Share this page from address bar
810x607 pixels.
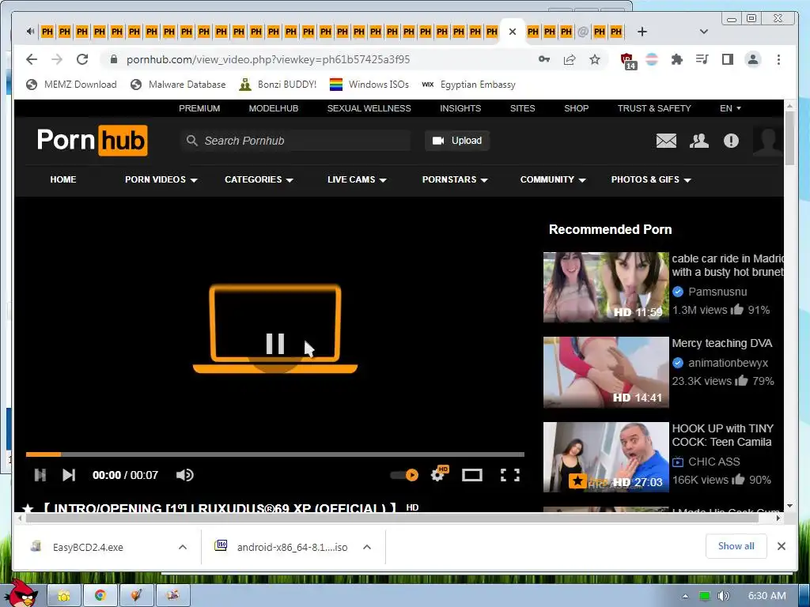[570, 59]
